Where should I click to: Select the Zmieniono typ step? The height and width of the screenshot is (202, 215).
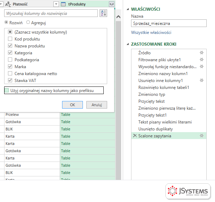point(169,94)
